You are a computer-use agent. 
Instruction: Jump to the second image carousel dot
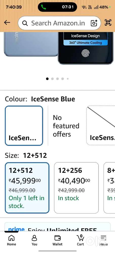pos(52,79)
